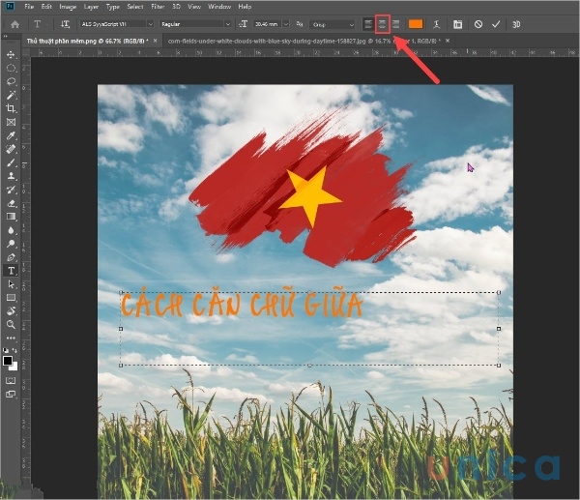Open the Edit menu

[x=46, y=7]
